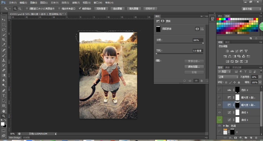Add a Levels adjustment

point(232,51)
